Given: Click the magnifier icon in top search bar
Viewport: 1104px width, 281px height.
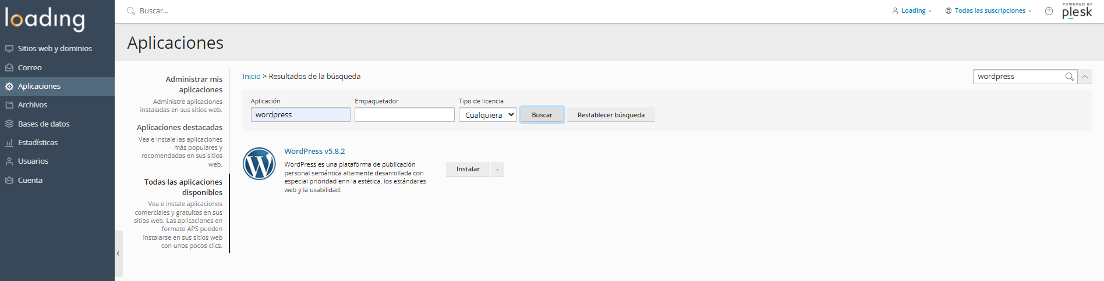Looking at the screenshot, I should pos(131,11).
